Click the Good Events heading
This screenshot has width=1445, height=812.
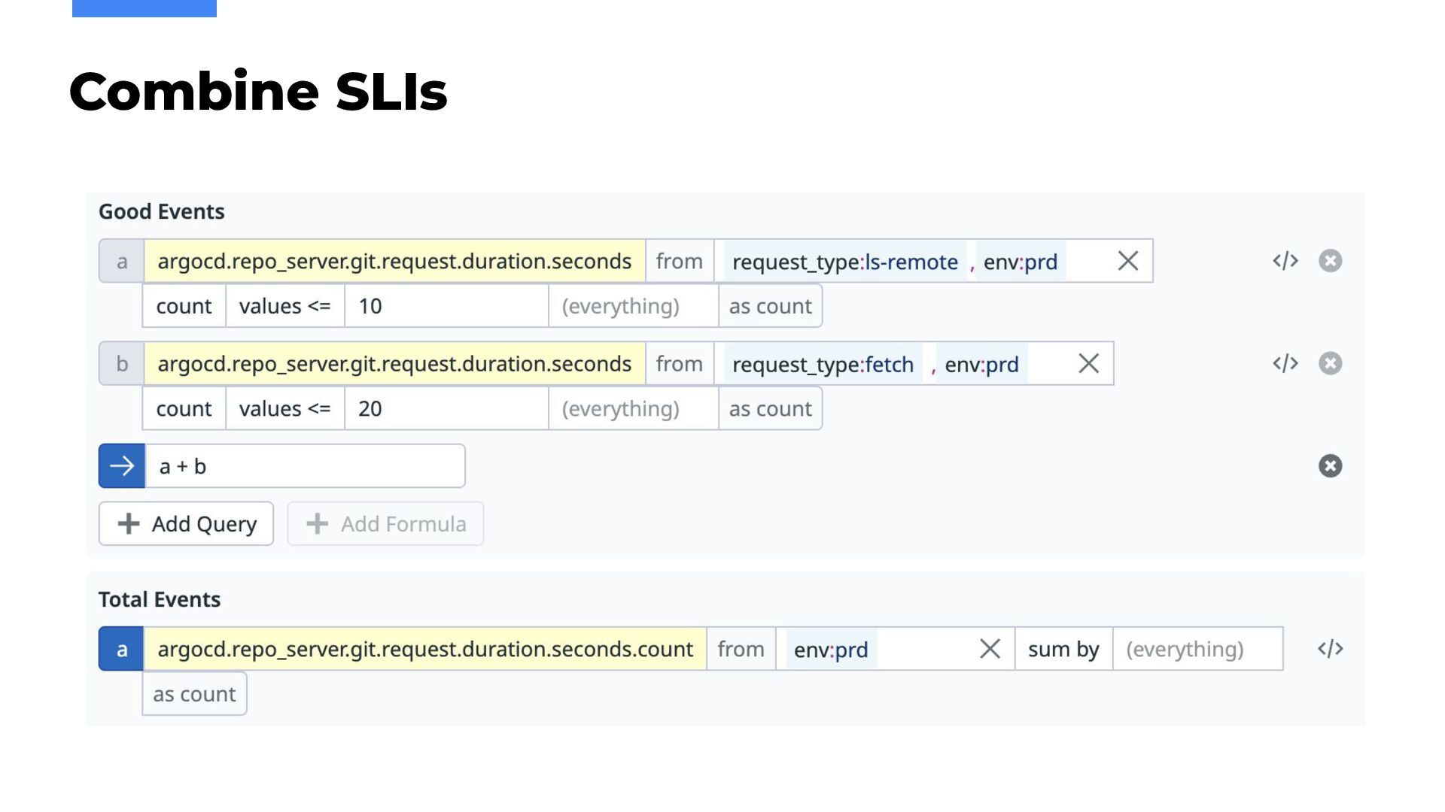pos(162,212)
